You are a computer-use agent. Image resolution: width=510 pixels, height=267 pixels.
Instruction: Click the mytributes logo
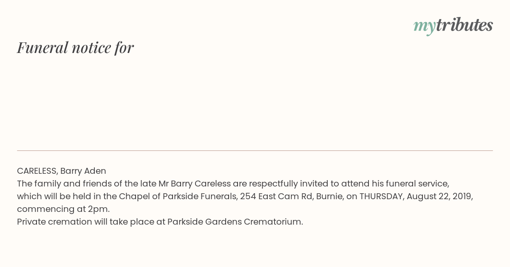[x=453, y=26]
